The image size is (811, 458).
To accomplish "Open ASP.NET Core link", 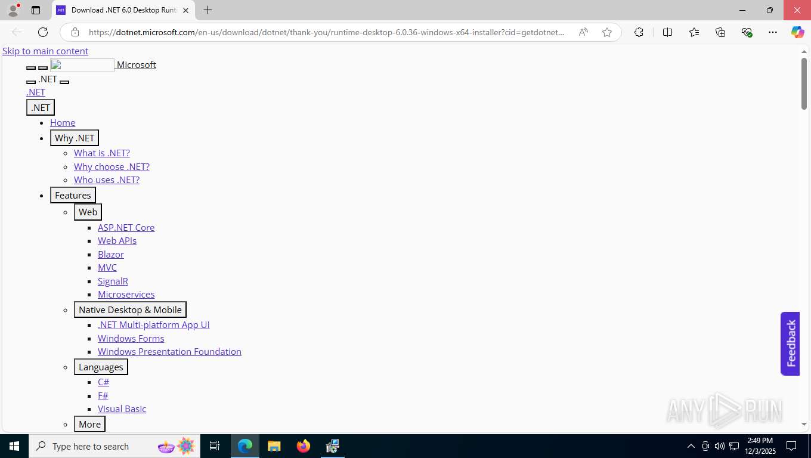I will [126, 228].
